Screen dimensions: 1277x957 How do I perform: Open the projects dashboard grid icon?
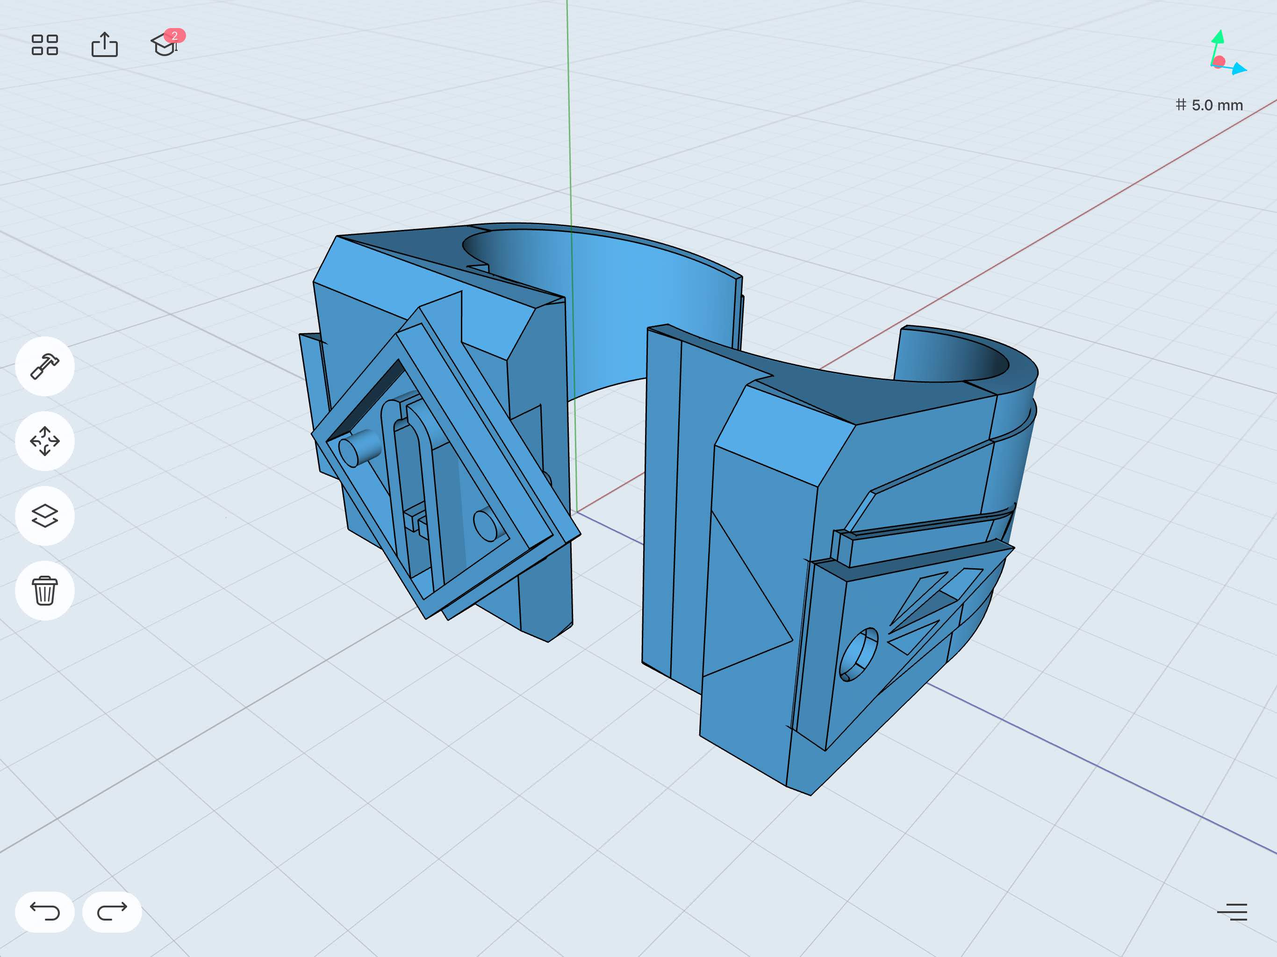(45, 44)
